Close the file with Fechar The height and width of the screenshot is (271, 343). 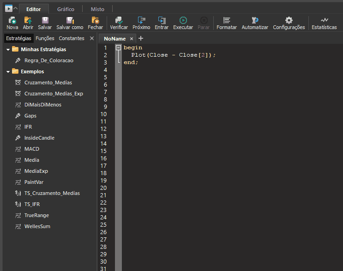click(95, 23)
